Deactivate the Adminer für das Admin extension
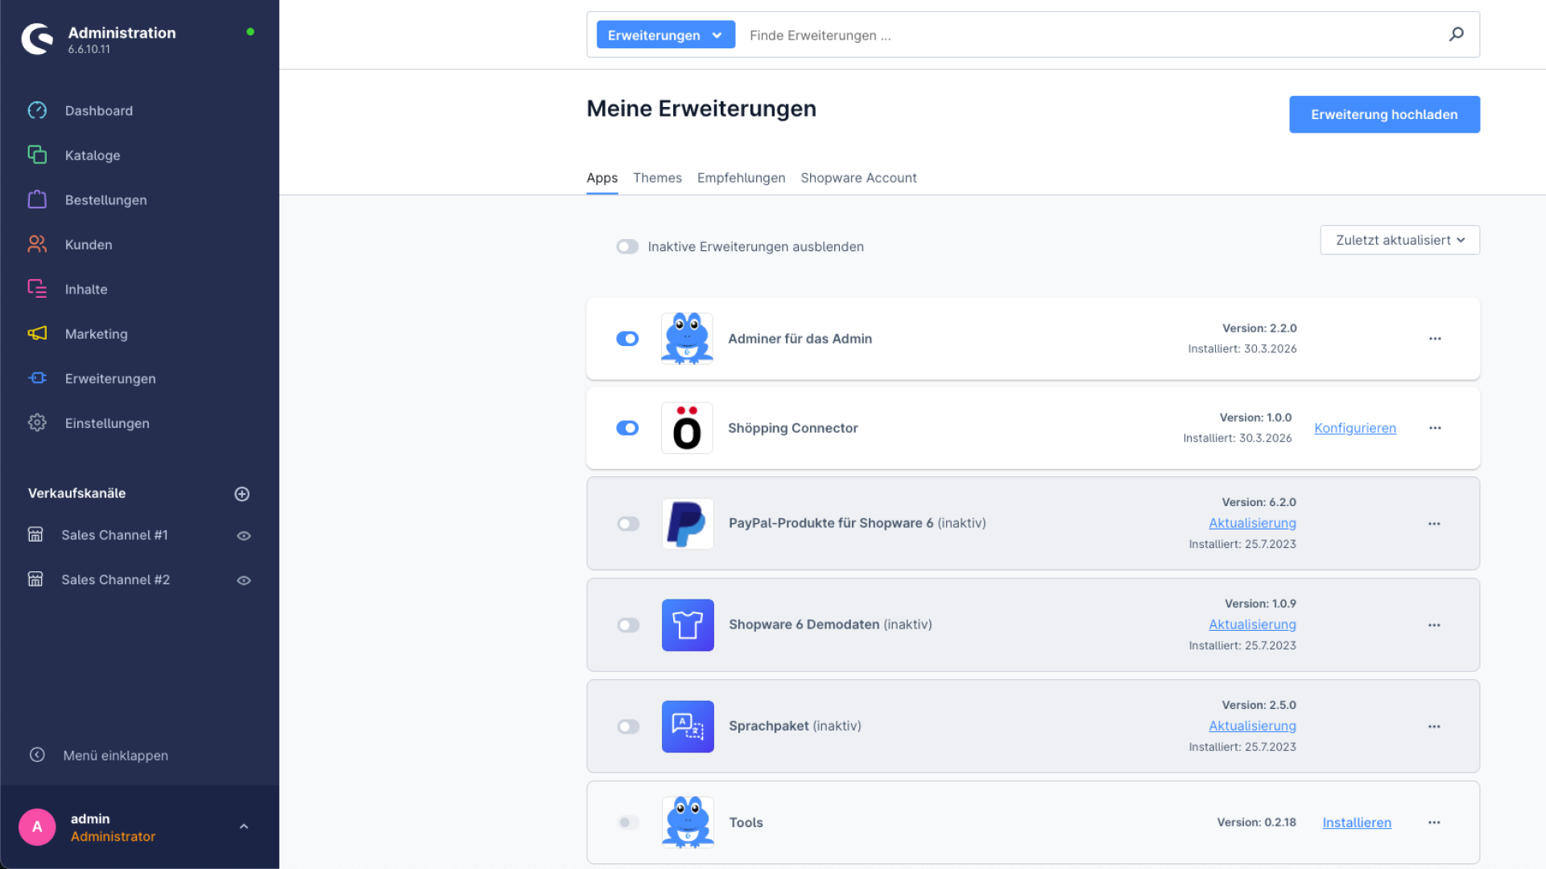 pyautogui.click(x=627, y=339)
